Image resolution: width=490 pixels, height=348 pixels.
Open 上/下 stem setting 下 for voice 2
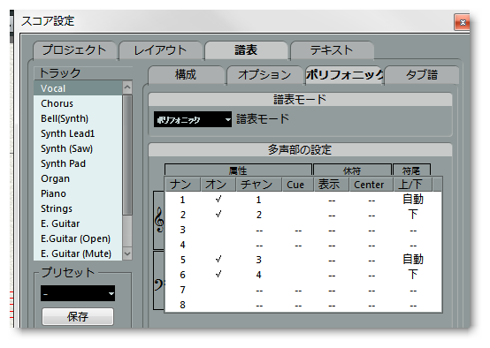pos(413,215)
